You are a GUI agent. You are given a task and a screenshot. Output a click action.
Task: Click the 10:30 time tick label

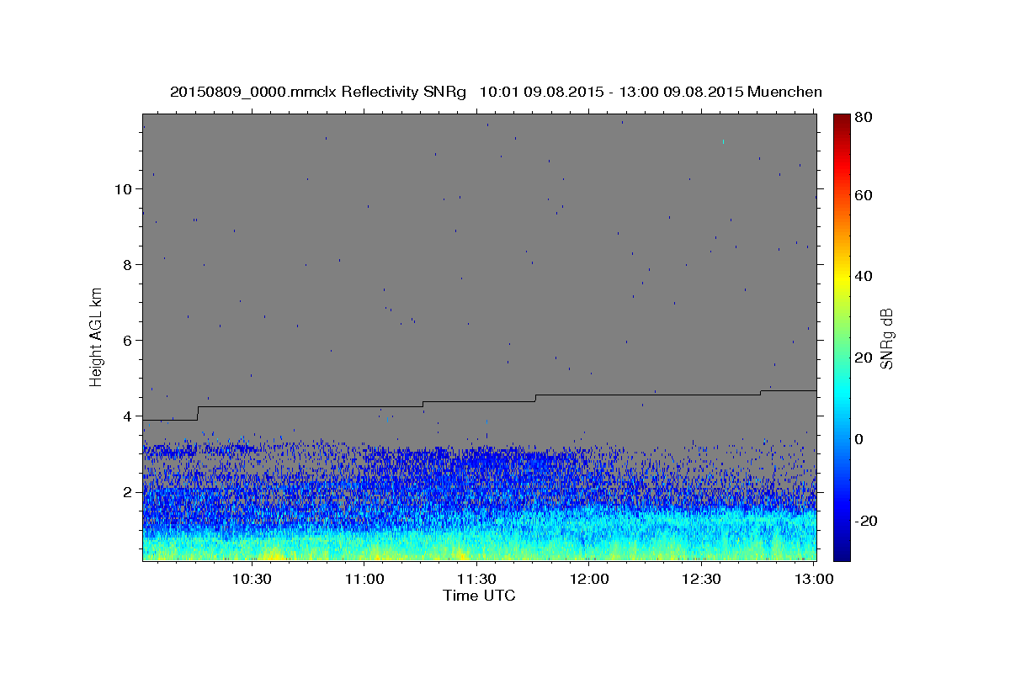[x=252, y=579]
